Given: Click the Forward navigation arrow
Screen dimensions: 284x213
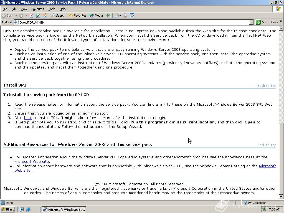Looking at the screenshot, I should (21, 16).
